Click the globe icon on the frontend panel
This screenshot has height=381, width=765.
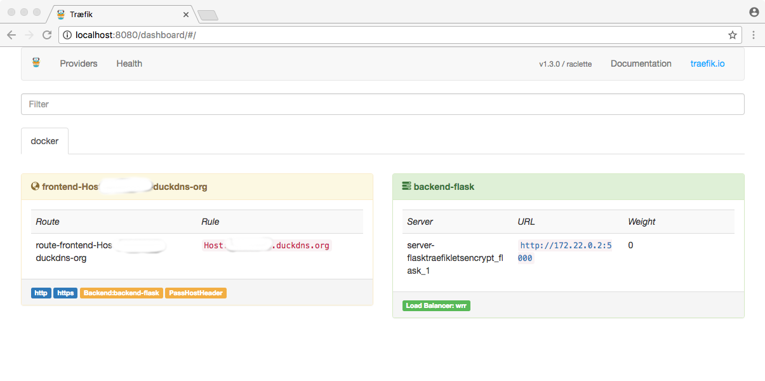(x=36, y=187)
